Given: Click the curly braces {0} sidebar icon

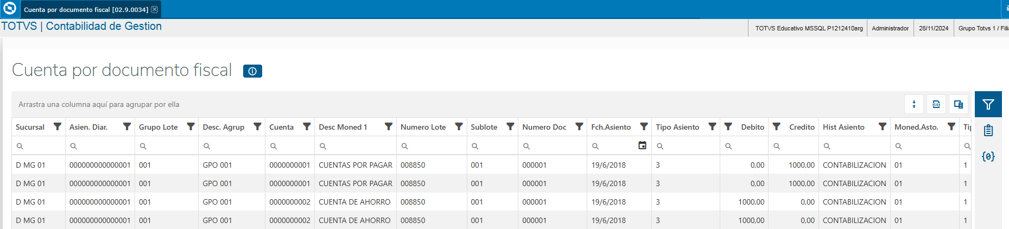Looking at the screenshot, I should [988, 156].
